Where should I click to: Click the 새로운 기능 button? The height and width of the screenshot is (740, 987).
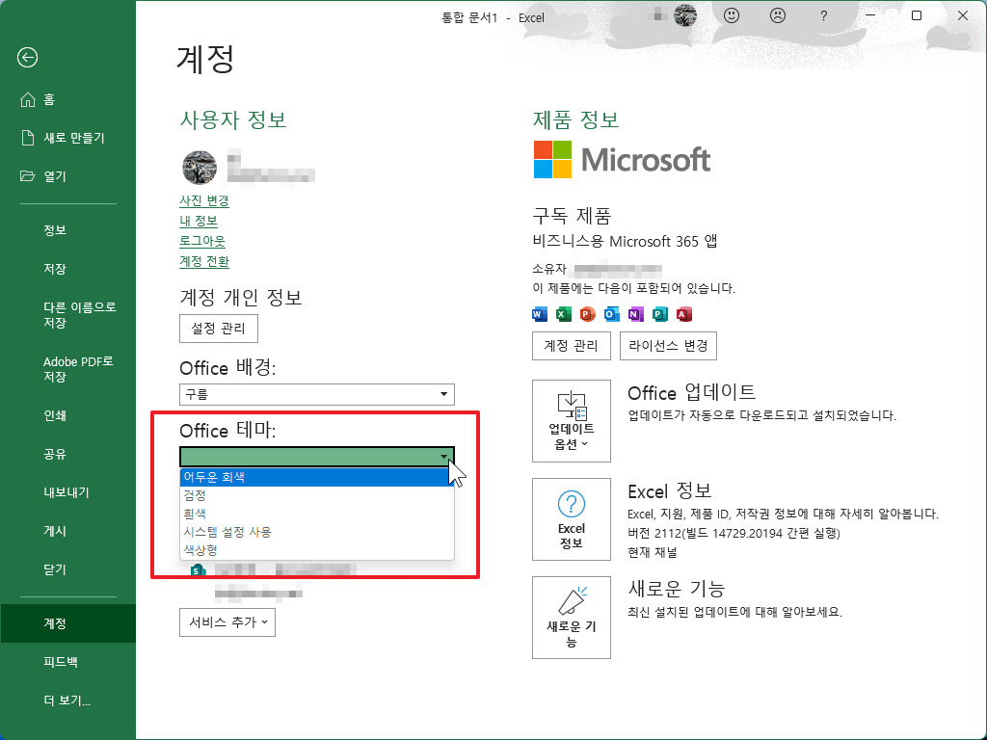point(571,618)
